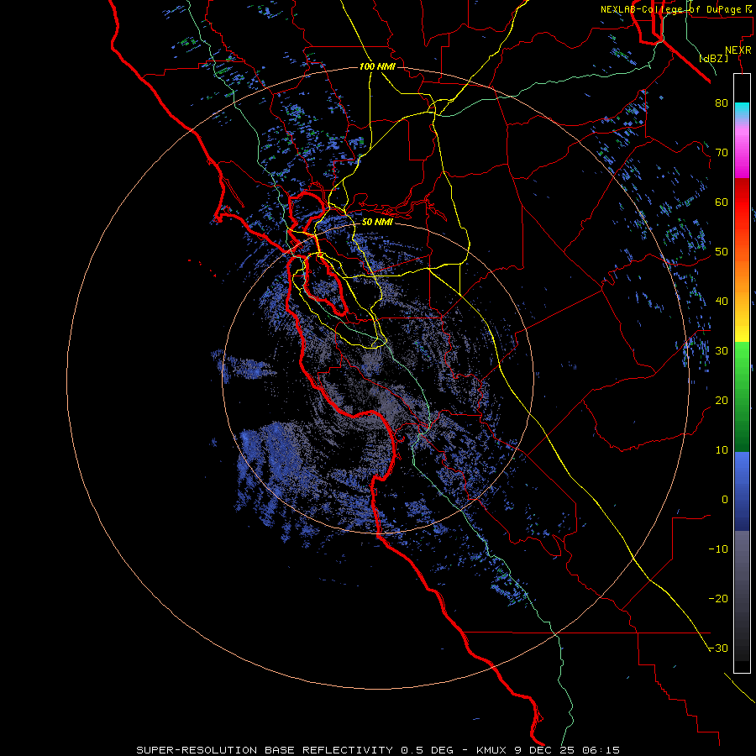Viewport: 756px width, 756px height.
Task: Click the '[dBZ]' unit label
Action: pos(713,58)
